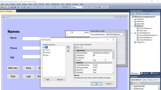Image resolution: width=161 pixels, height=90 pixels.
Task: Click the Save All toolbar icon
Action: pos(15,7)
